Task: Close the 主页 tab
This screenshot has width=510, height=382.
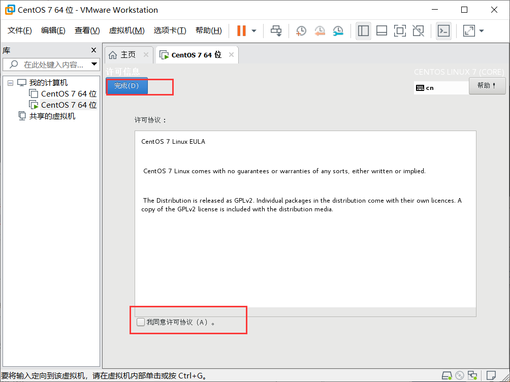Action: 146,55
